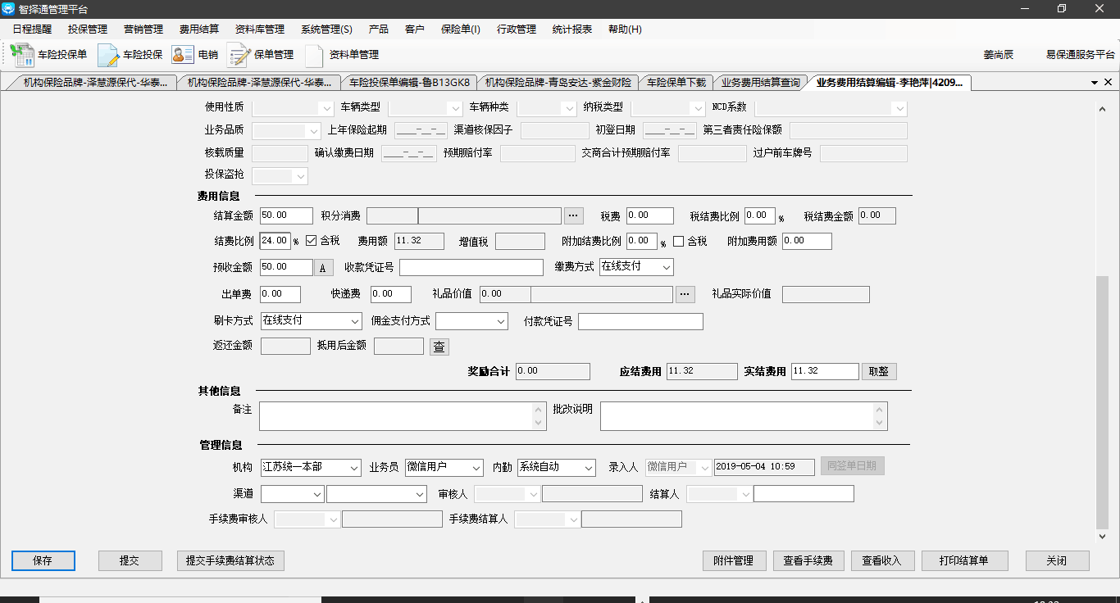This screenshot has height=603, width=1120.
Task: Click the 车险投保单 toolbar icon
Action: coord(22,55)
